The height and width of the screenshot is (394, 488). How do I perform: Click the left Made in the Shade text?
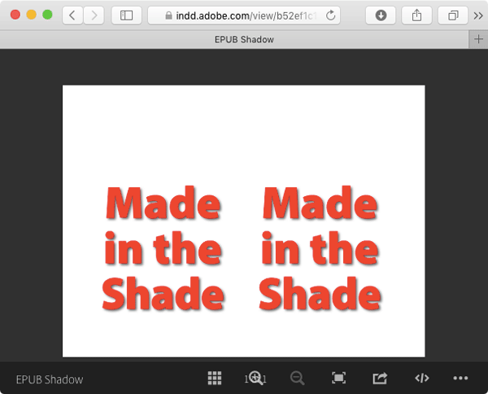pos(163,248)
